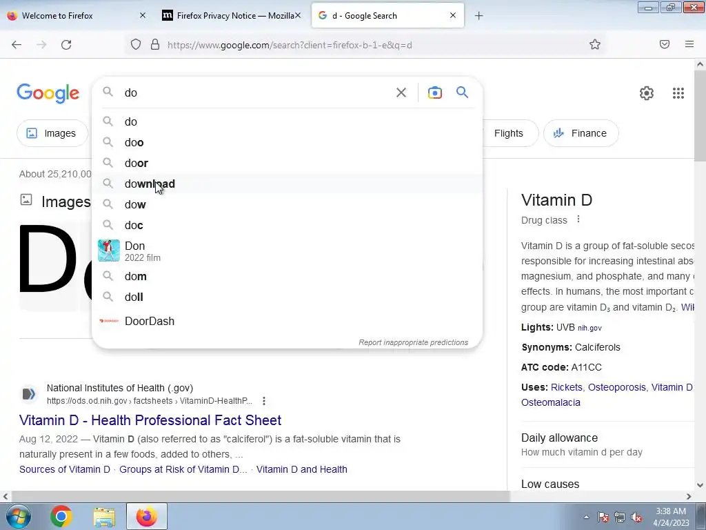This screenshot has height=530, width=706.
Task: Open Google quick settings gear
Action: (x=647, y=93)
